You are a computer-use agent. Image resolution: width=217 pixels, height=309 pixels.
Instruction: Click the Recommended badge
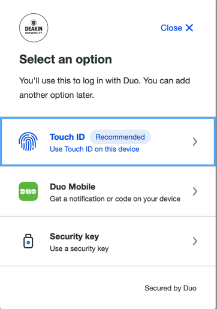[x=120, y=137]
